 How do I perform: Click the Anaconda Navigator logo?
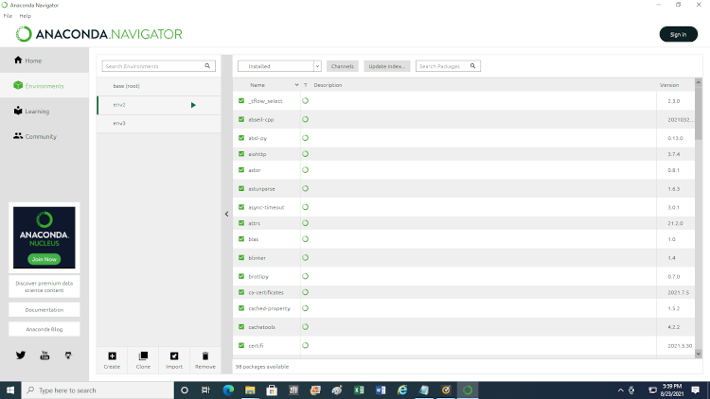click(98, 34)
